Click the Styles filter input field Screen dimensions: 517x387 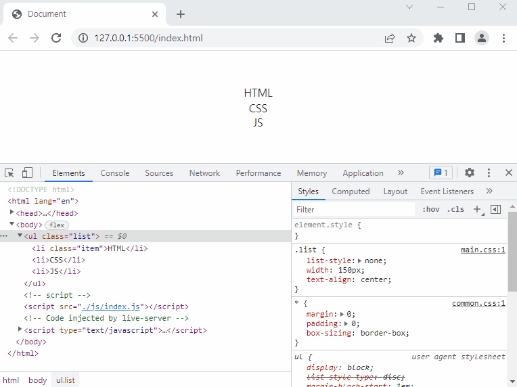click(x=354, y=210)
